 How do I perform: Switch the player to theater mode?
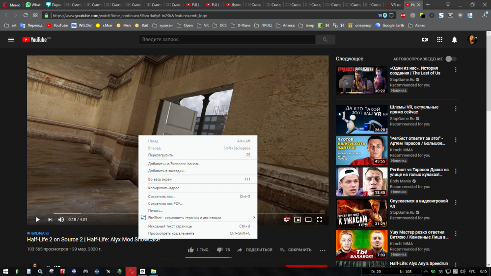tap(308, 220)
